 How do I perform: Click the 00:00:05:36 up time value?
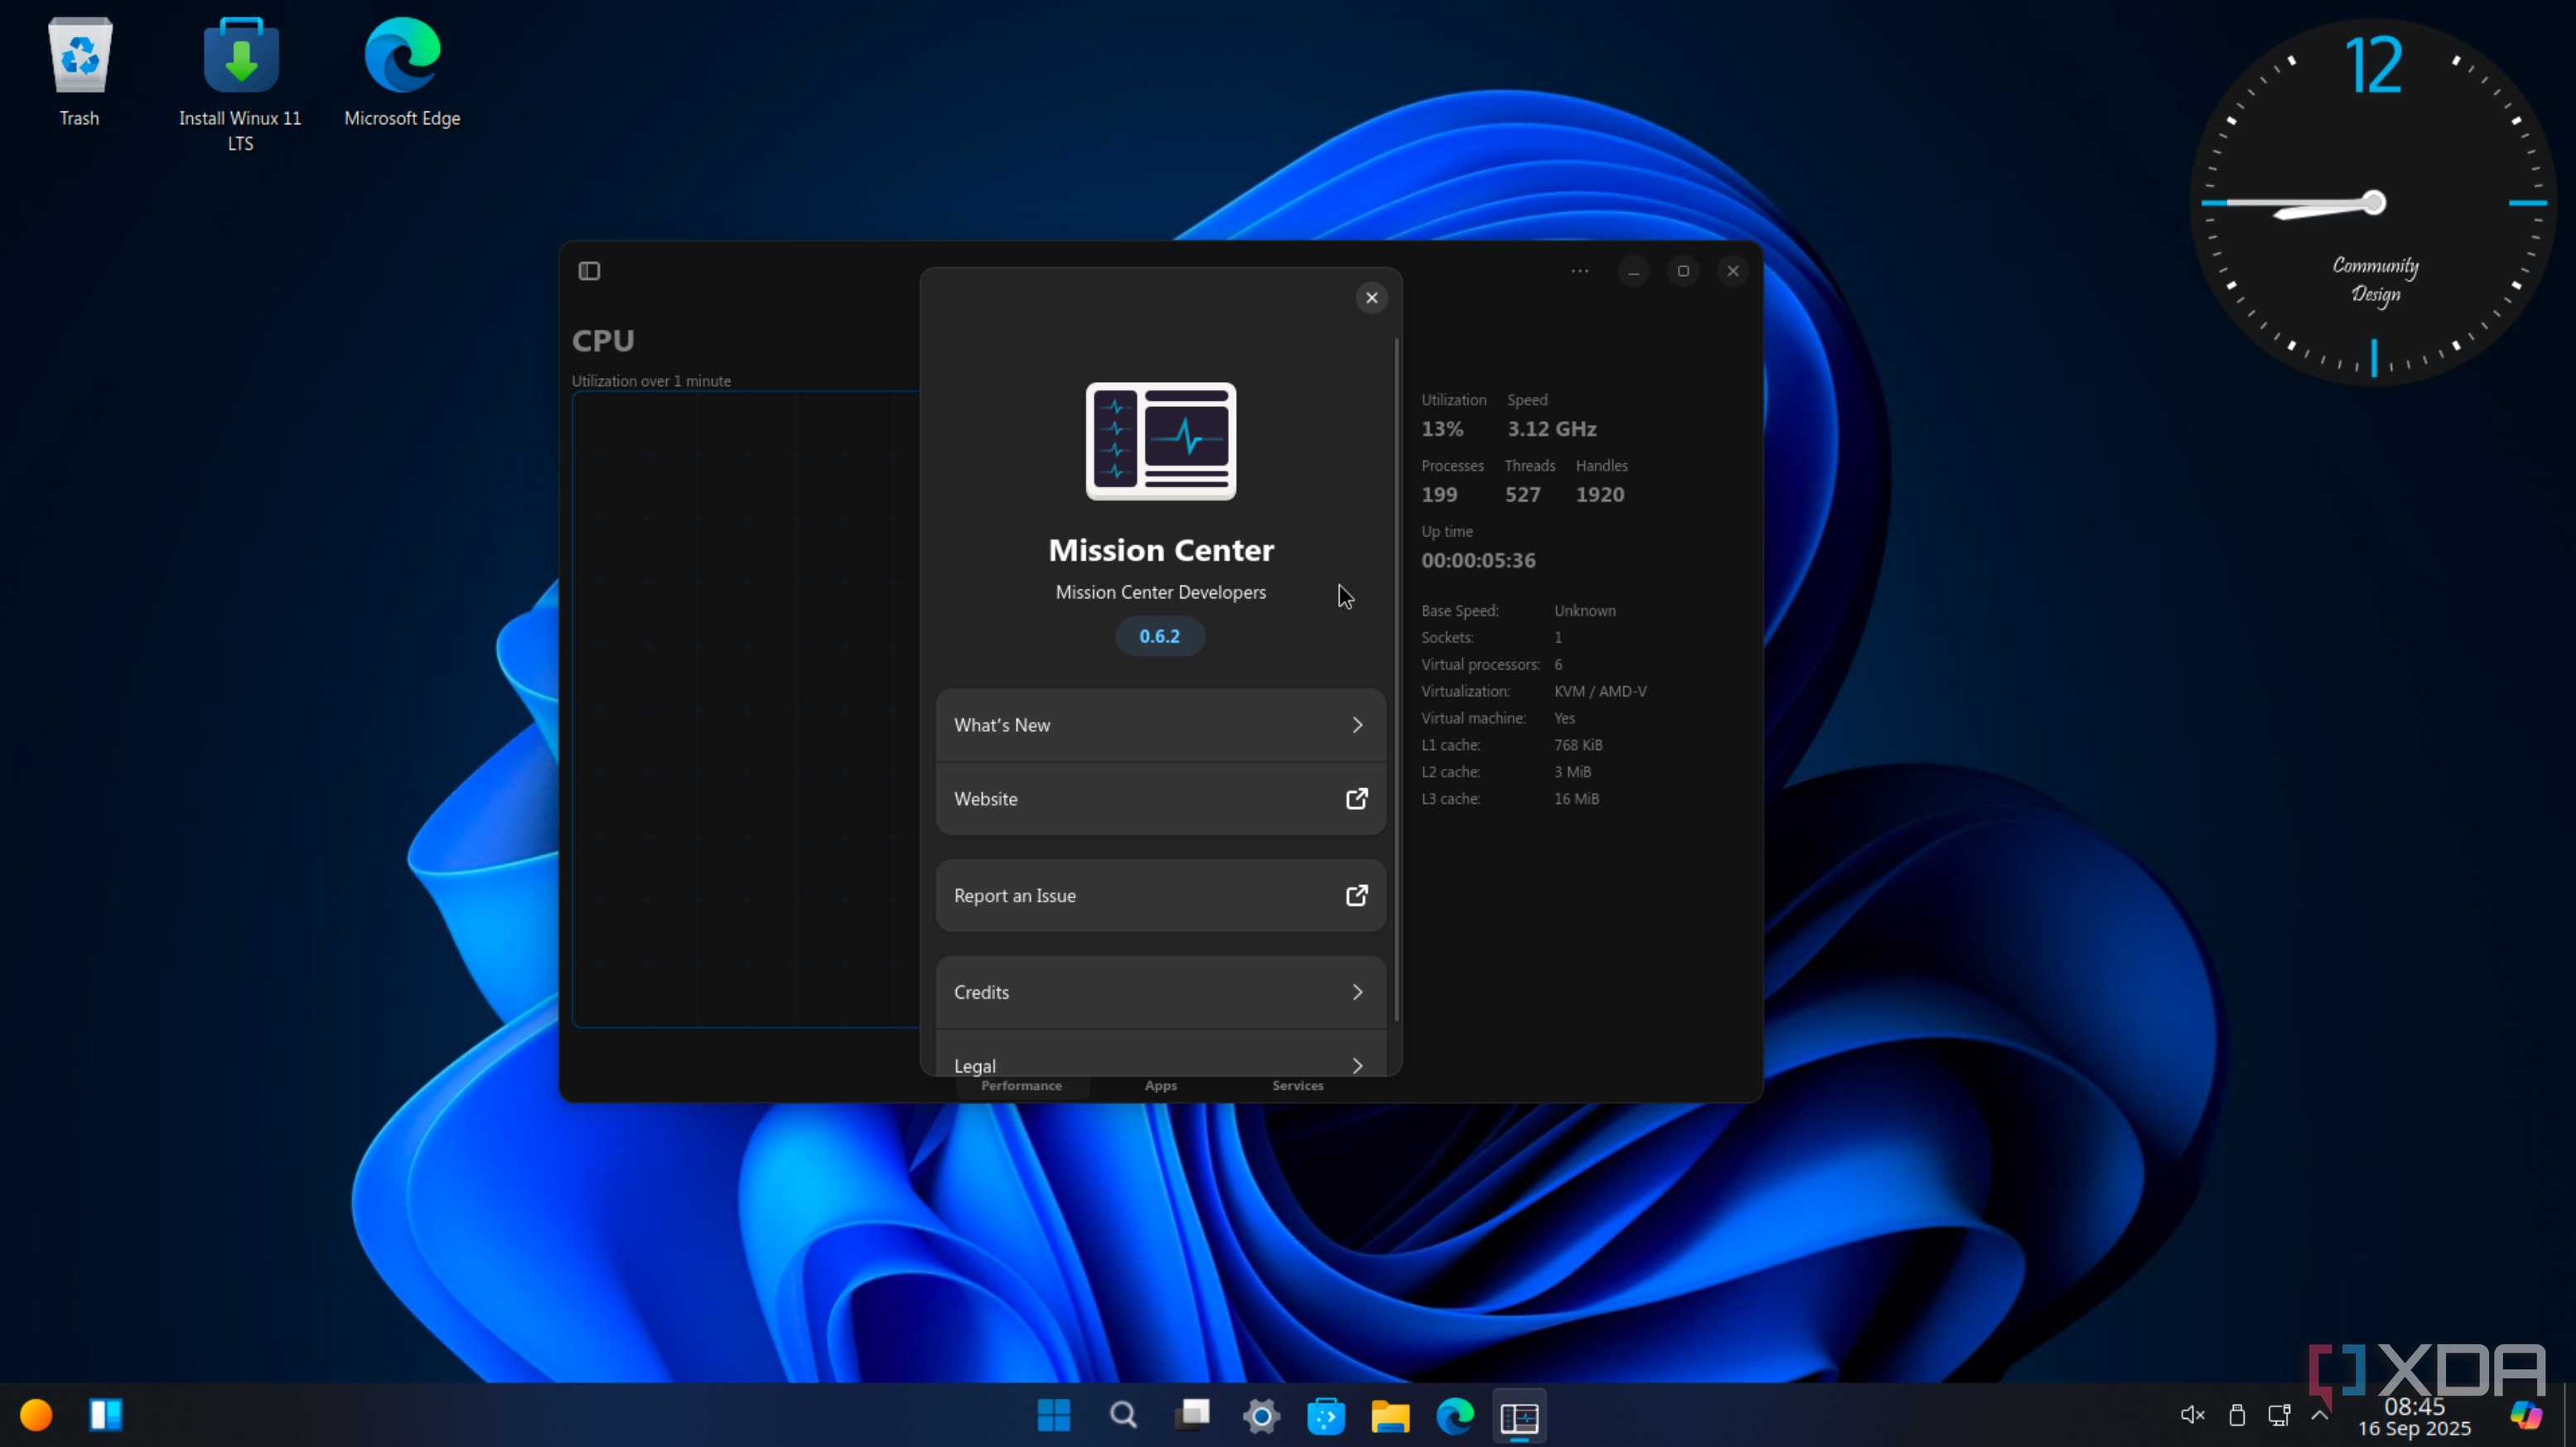(1478, 561)
